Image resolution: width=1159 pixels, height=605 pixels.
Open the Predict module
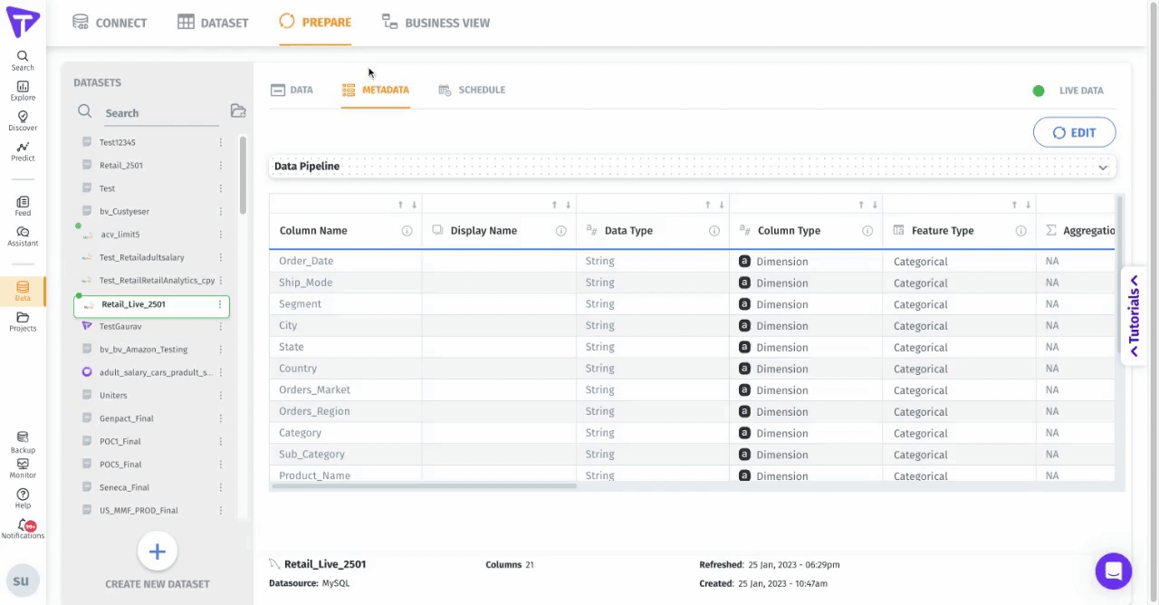[23, 151]
